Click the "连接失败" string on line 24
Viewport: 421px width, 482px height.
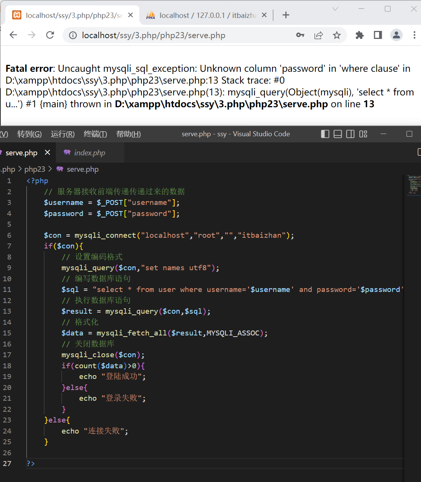point(104,431)
